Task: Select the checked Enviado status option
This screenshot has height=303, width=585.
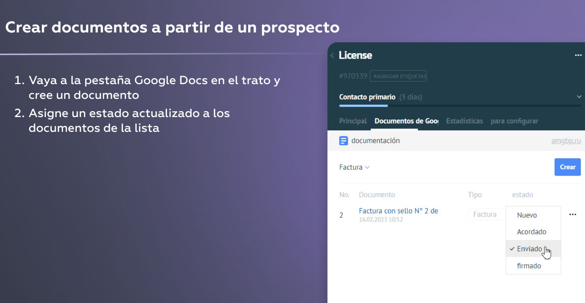Action: (x=529, y=249)
